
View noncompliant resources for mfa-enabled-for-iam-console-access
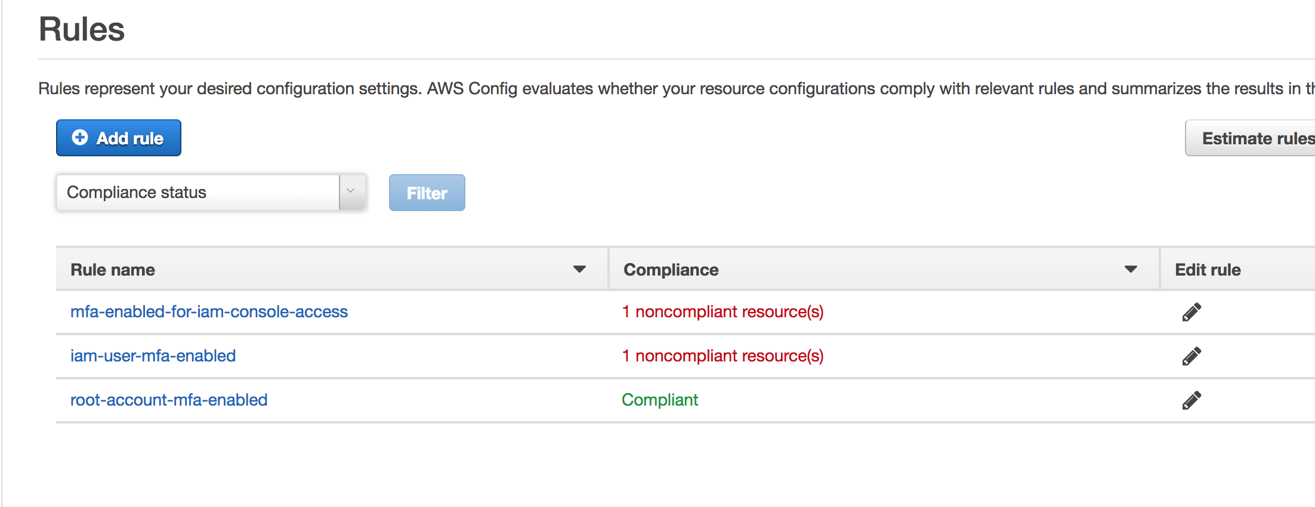(723, 312)
